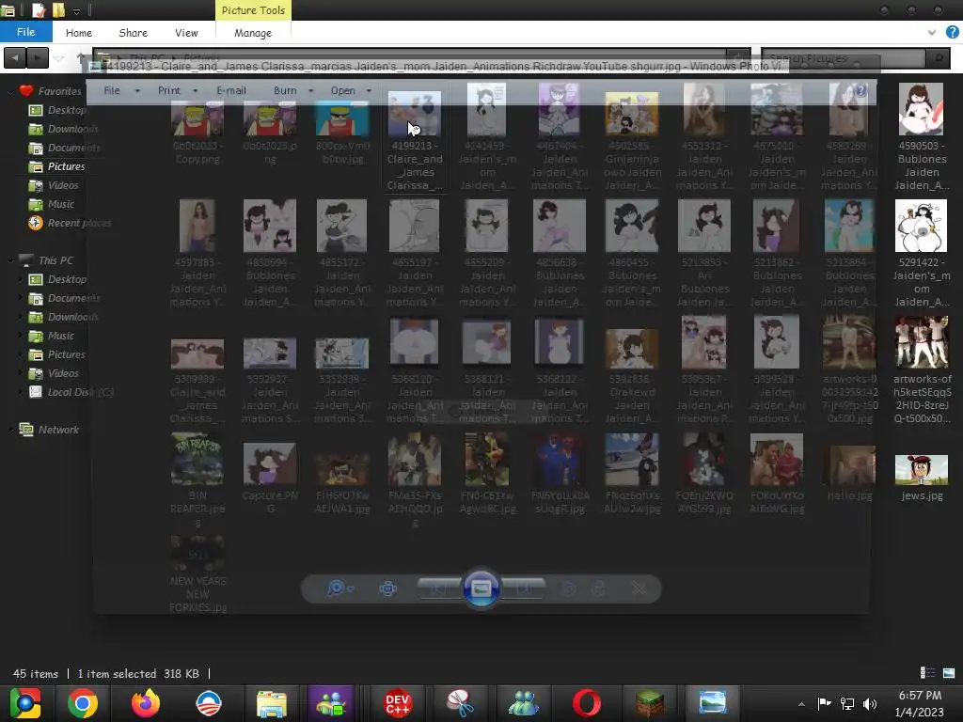Switch to details view in the status bar
The width and height of the screenshot is (963, 722).
(927, 673)
